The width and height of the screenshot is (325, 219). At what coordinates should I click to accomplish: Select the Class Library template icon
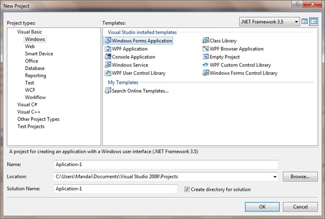[206, 41]
